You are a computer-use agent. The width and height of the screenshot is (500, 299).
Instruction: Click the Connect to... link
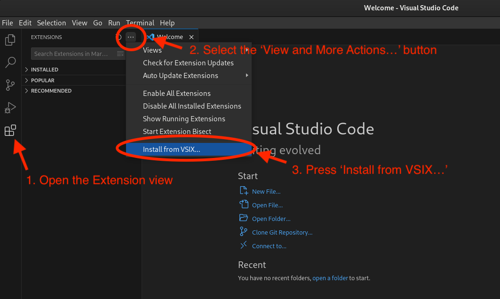tap(269, 246)
